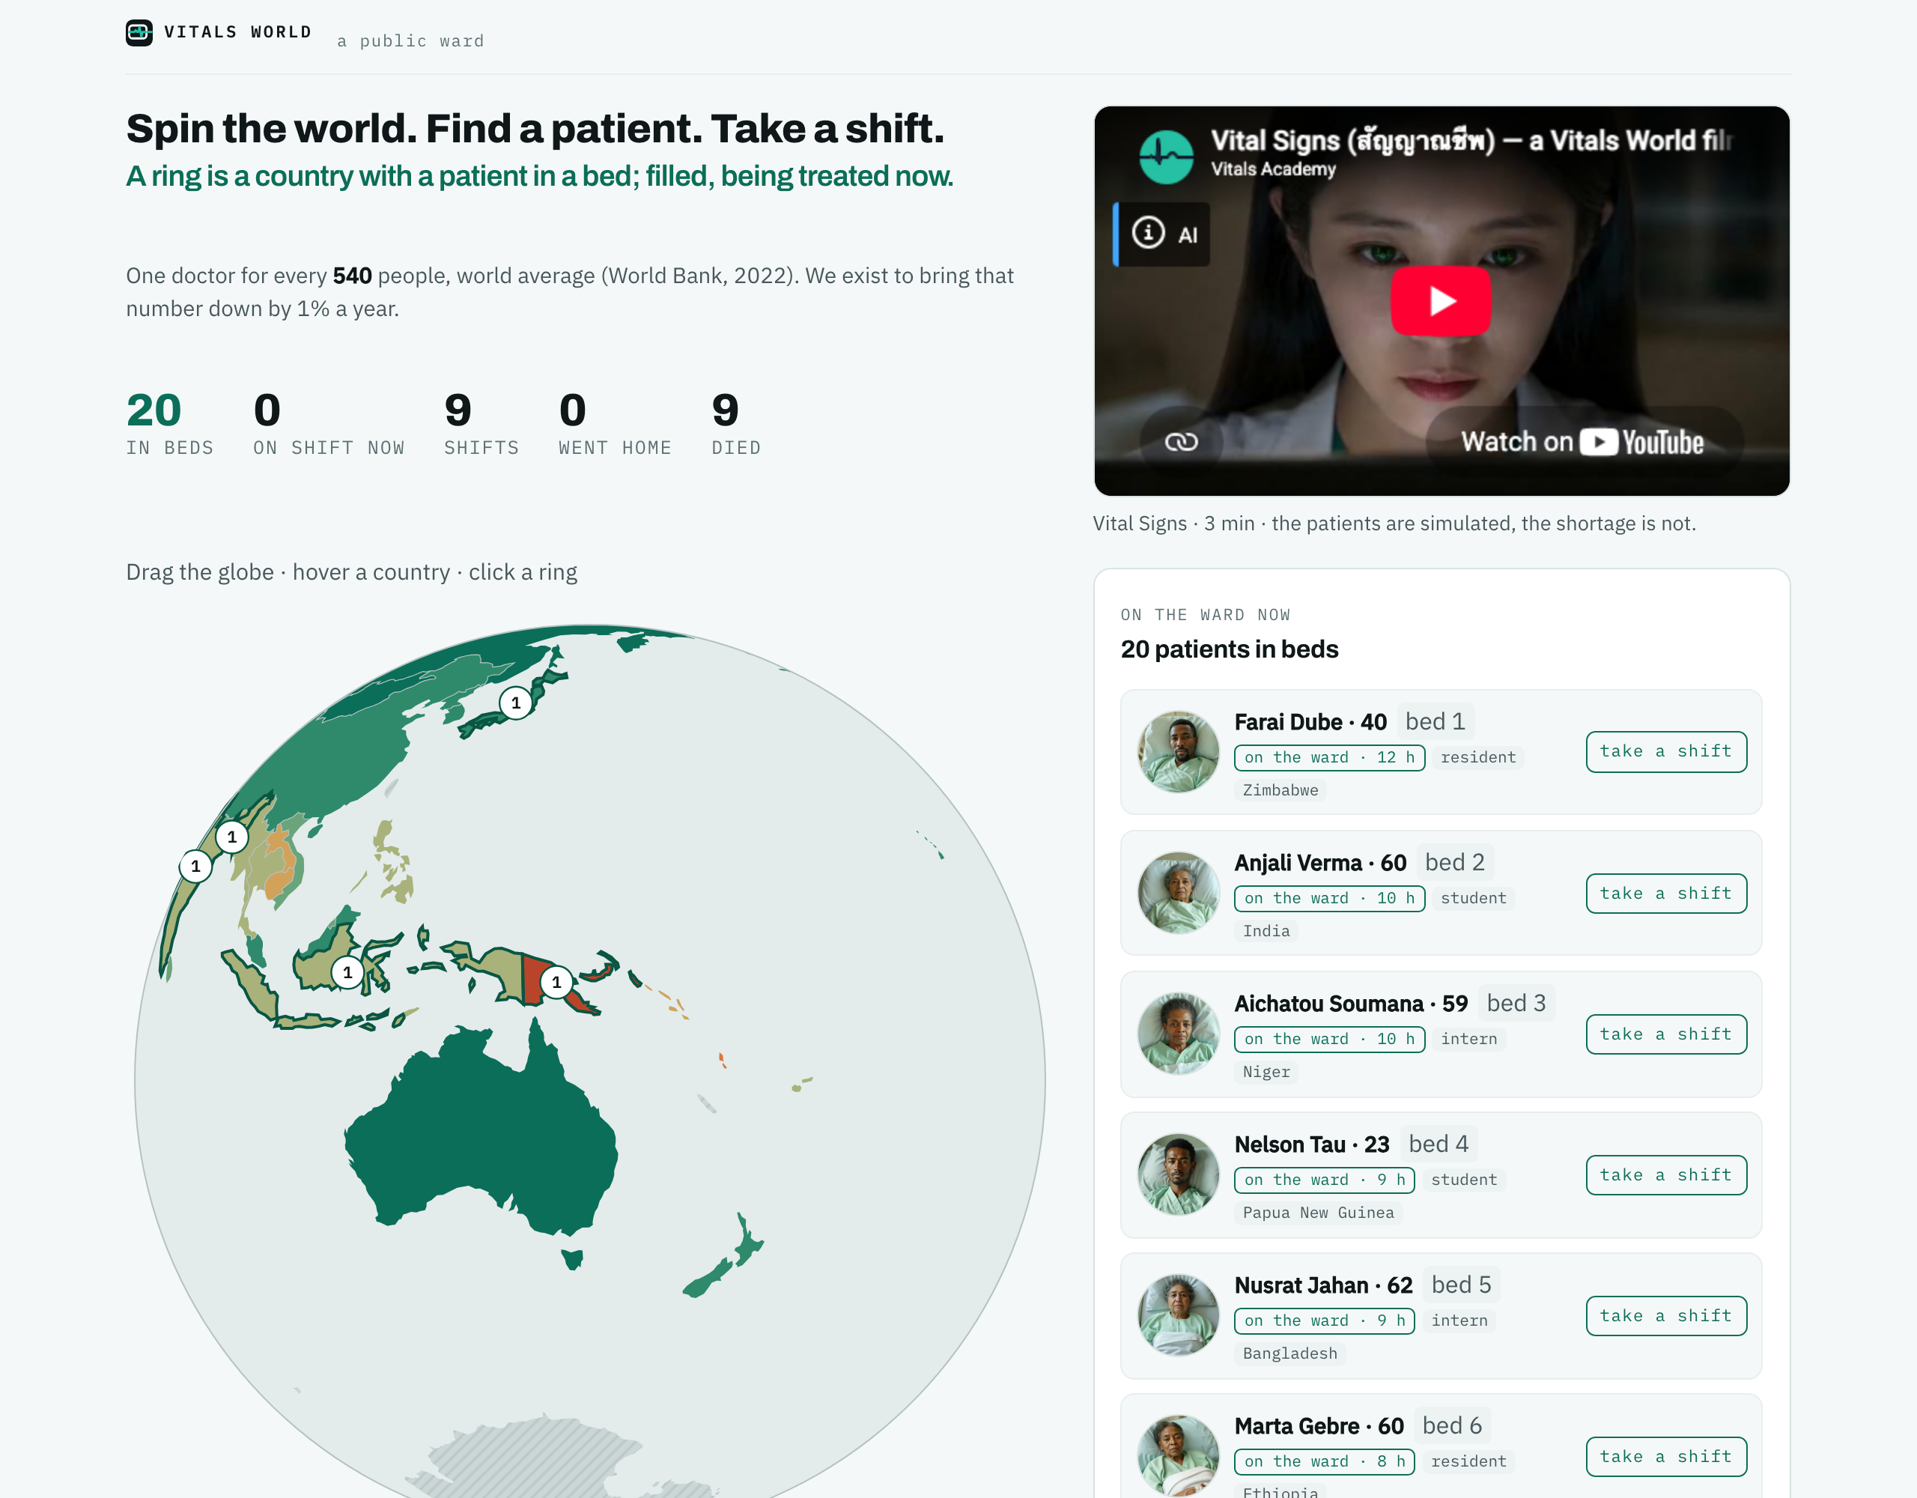The height and width of the screenshot is (1498, 1917).
Task: Click the 'Zimbabwe' country tag
Action: (x=1280, y=790)
